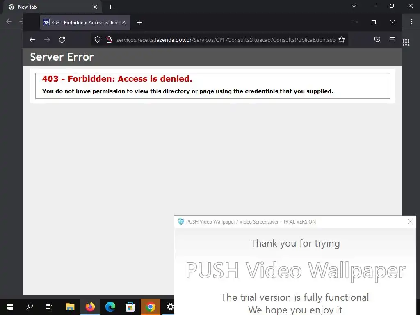
Task: Click the '403 - Forbidden: Access is denied.' text
Action: 117,79
